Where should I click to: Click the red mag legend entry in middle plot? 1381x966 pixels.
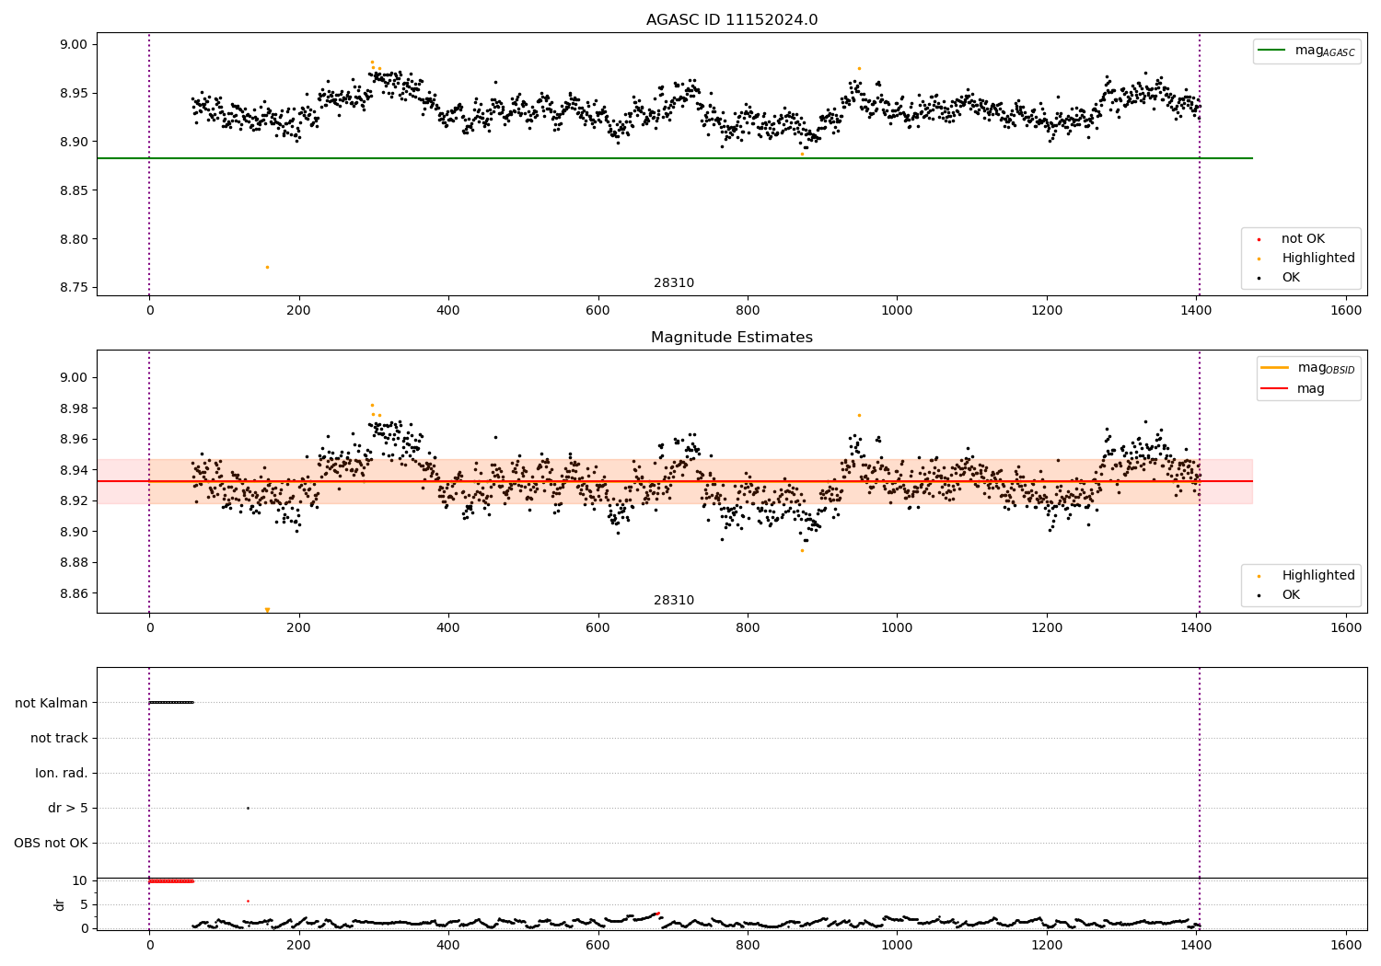[1294, 388]
